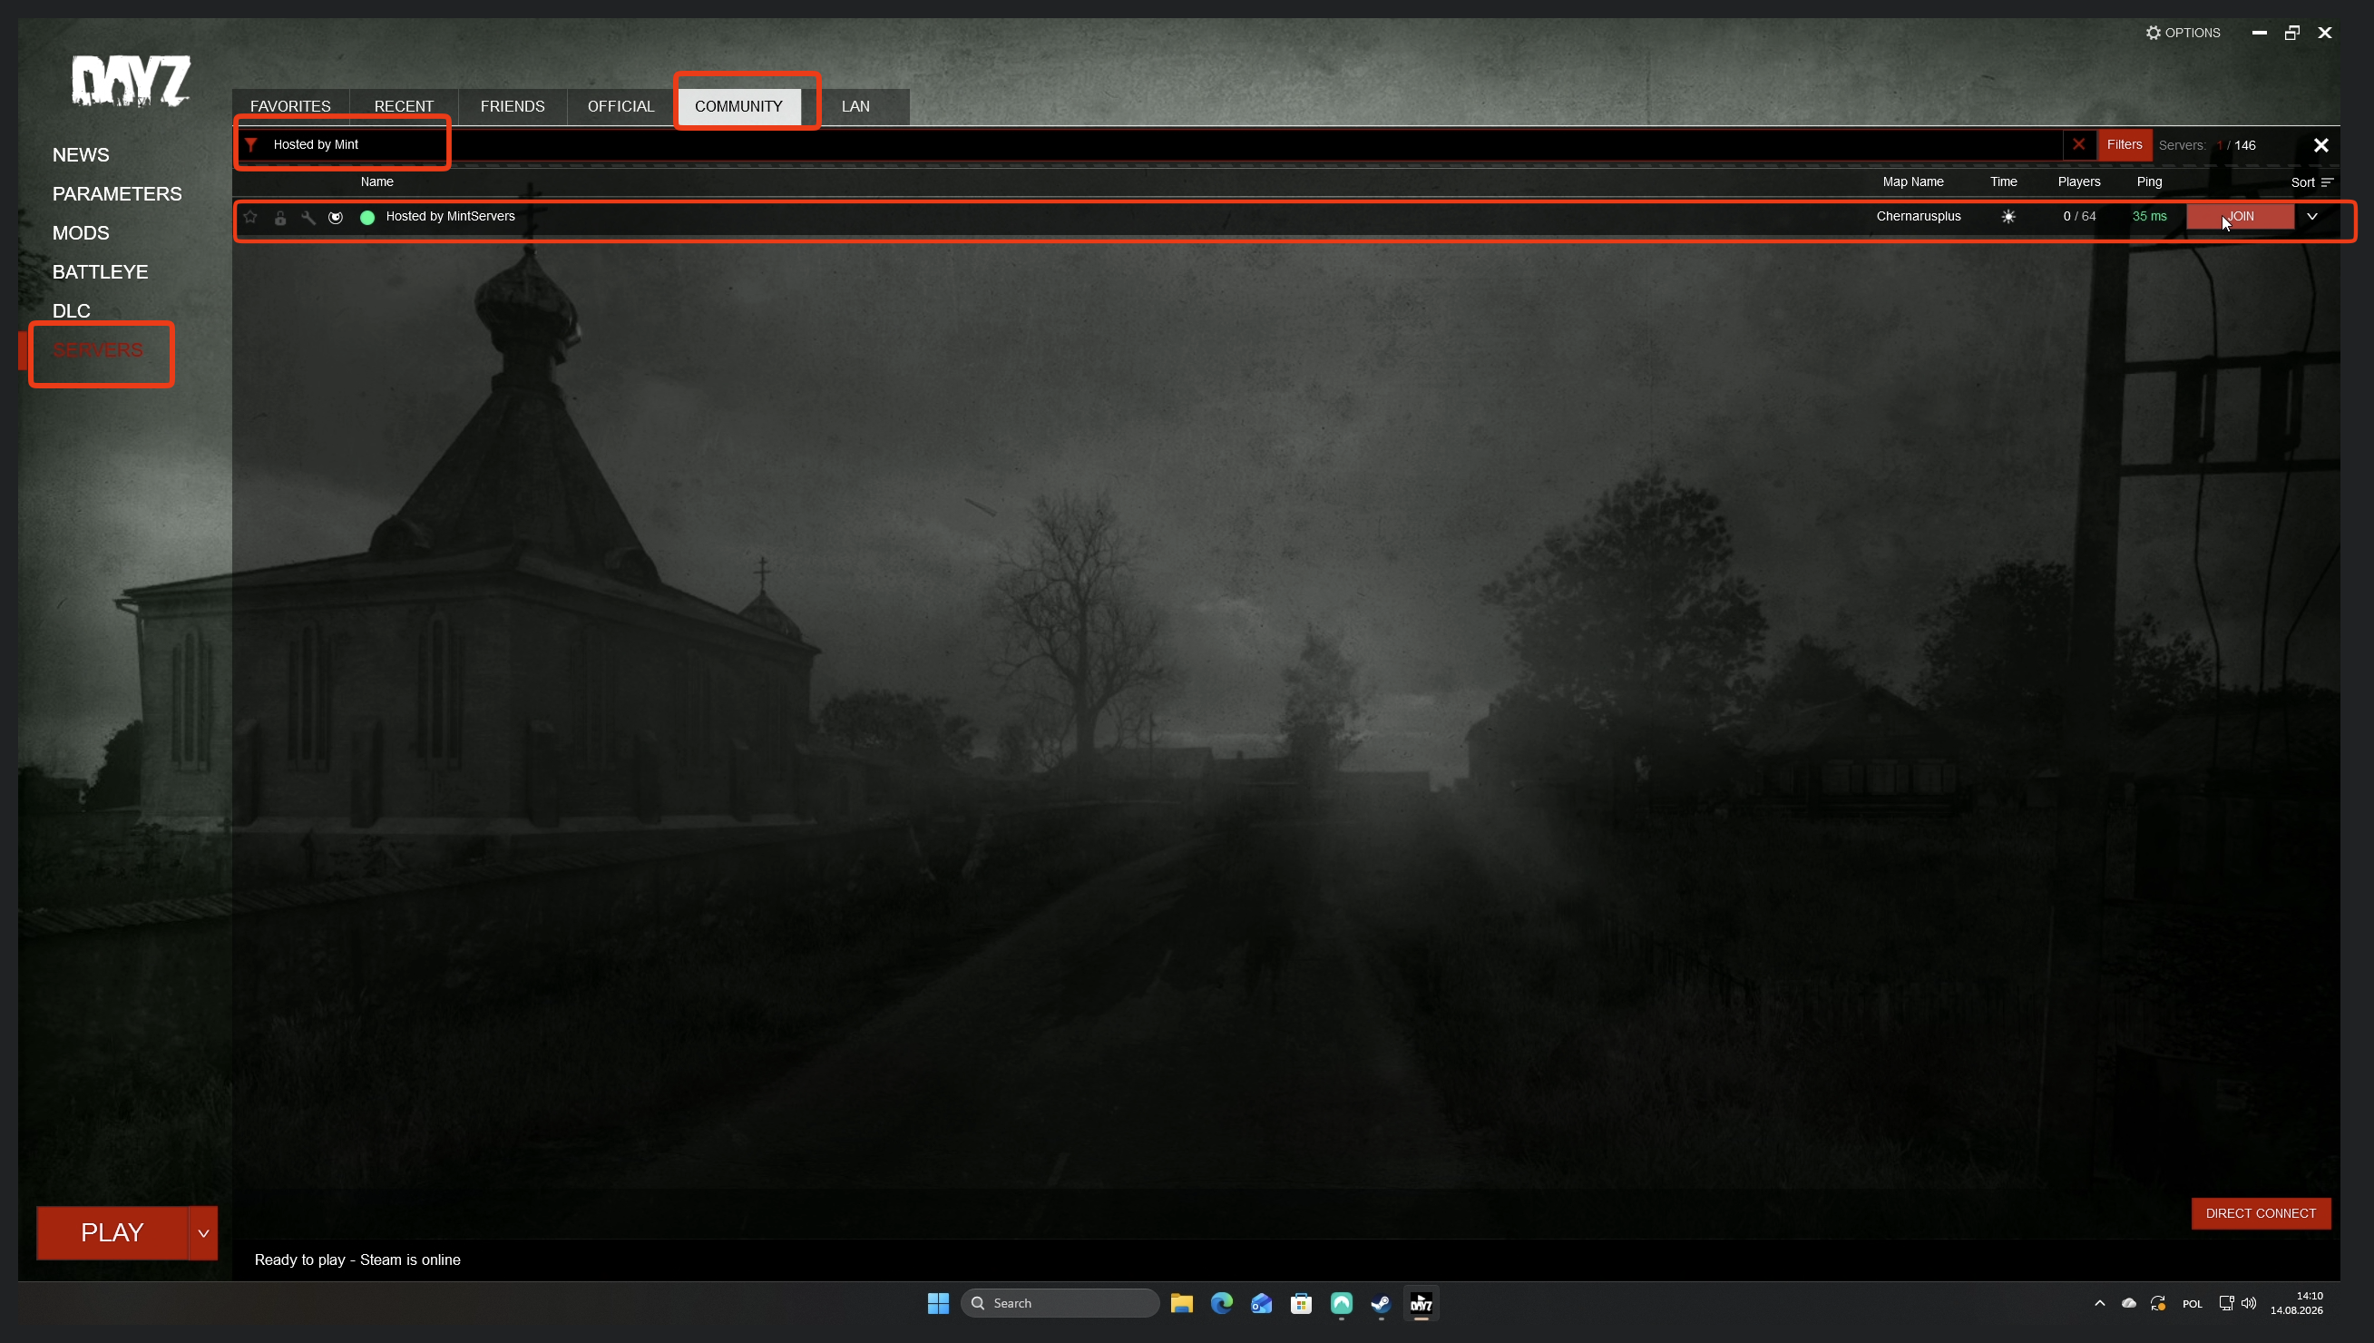Select the COMMUNITY servers tab
This screenshot has height=1343, width=2374.
(738, 107)
